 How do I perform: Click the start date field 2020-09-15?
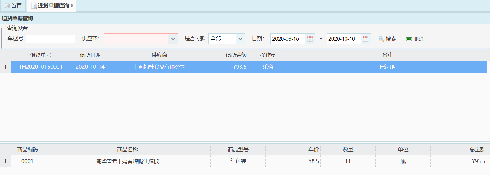pyautogui.click(x=288, y=39)
